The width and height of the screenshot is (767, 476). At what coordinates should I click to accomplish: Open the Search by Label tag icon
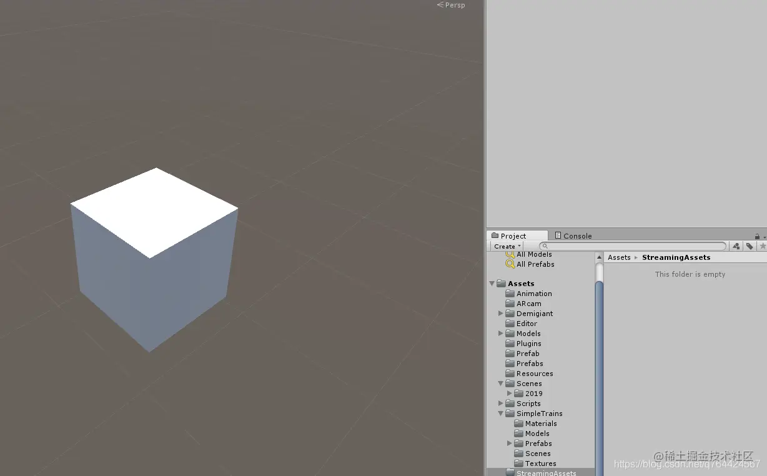[x=750, y=246]
